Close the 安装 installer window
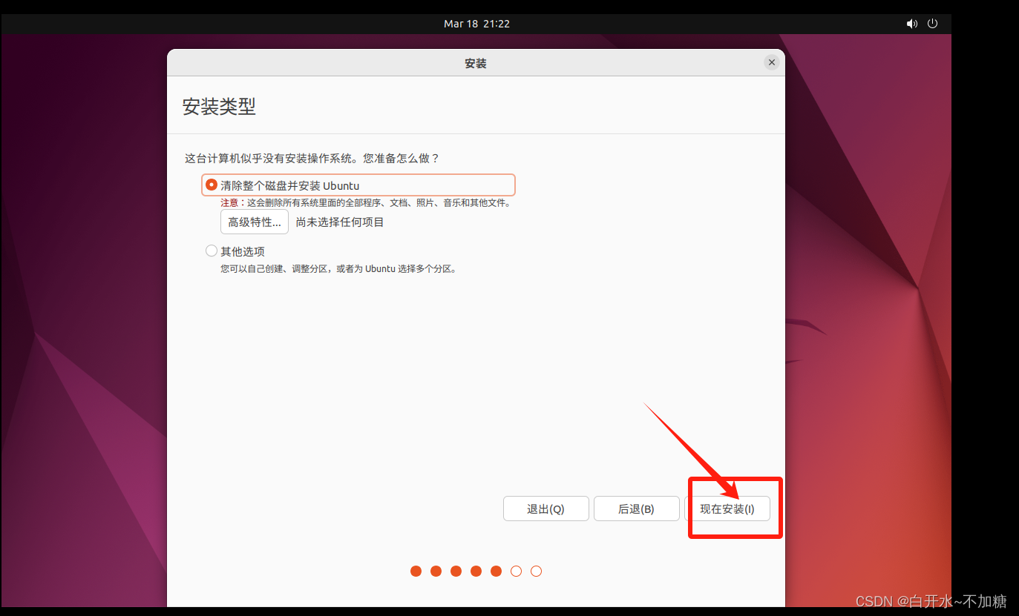 772,63
